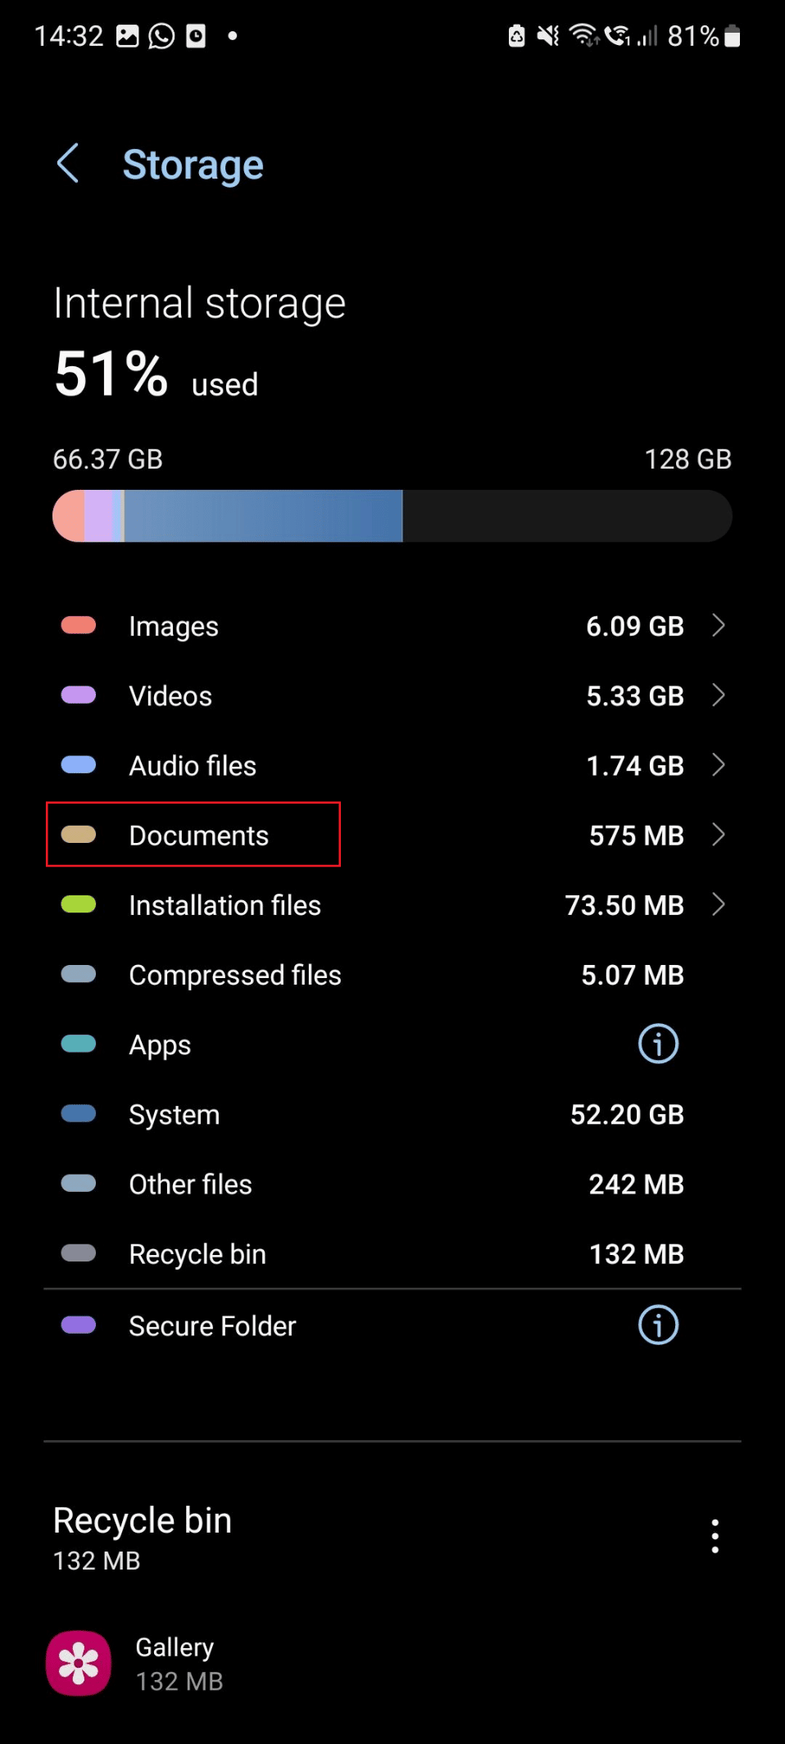Open the Recycle bin three-dot menu

pos(715,1536)
